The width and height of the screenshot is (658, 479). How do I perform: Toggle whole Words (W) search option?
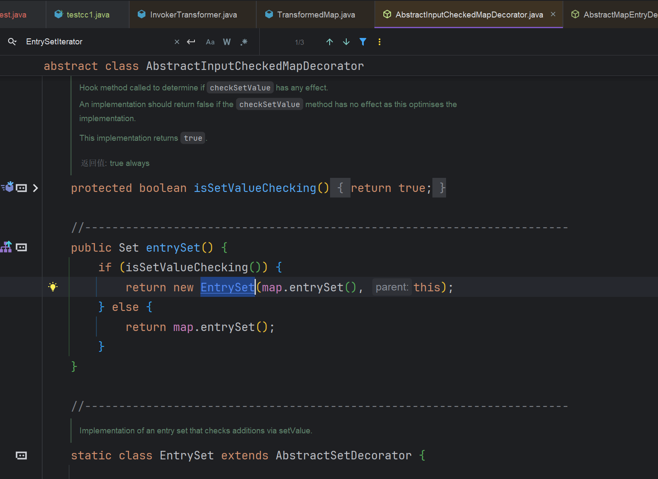pyautogui.click(x=227, y=42)
